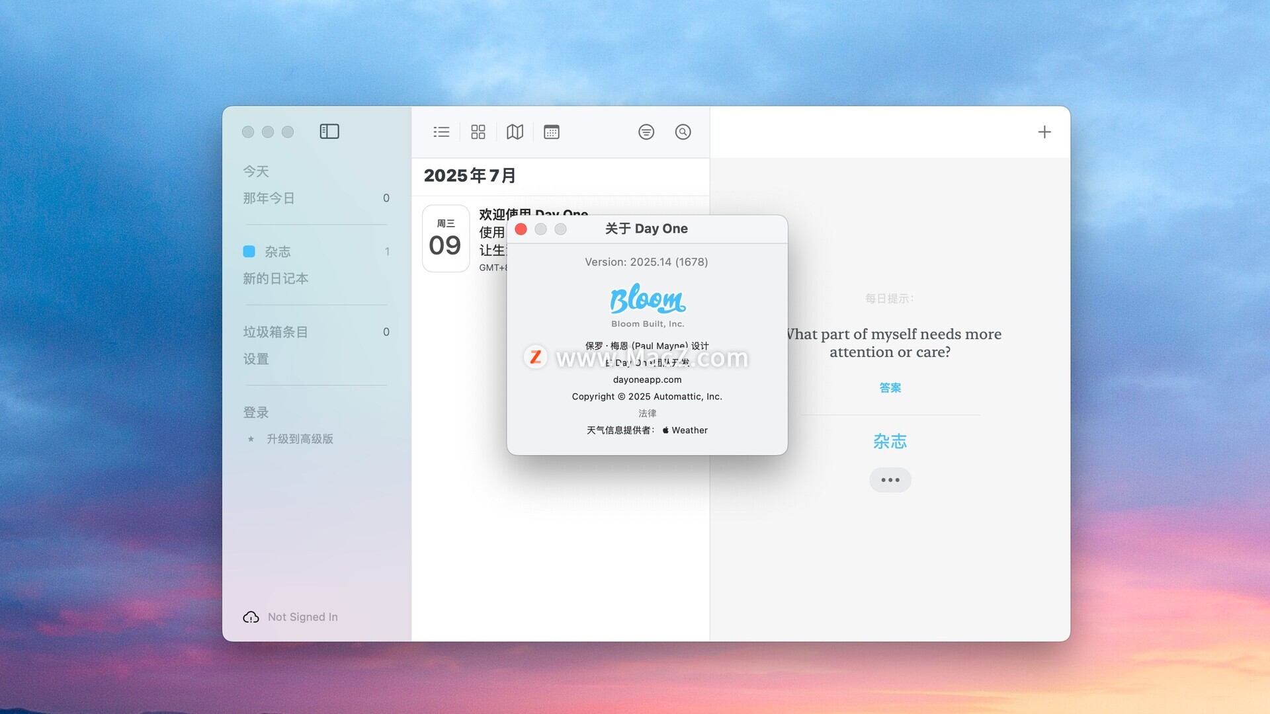The width and height of the screenshot is (1270, 714).
Task: Click 登录 in the sidebar
Action: pos(256,413)
